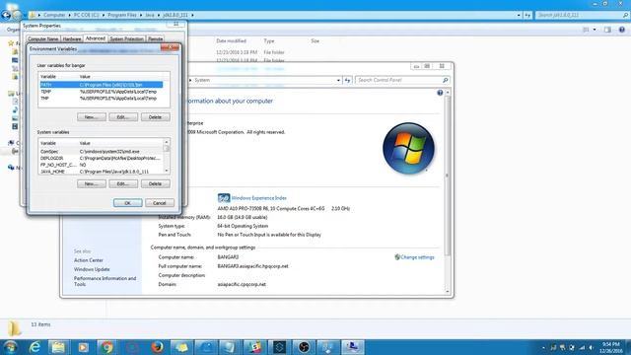Confirm Environment Variables with OK
The height and width of the screenshot is (355, 631).
[x=127, y=203]
